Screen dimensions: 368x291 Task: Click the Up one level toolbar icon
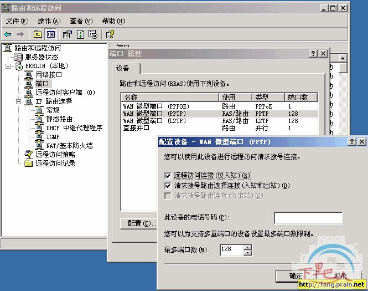tap(38, 34)
